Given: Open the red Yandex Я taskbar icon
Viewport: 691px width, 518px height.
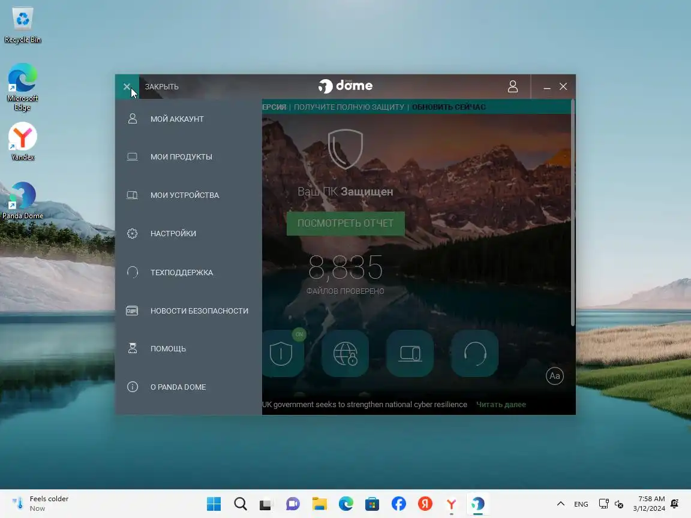Looking at the screenshot, I should [x=425, y=504].
